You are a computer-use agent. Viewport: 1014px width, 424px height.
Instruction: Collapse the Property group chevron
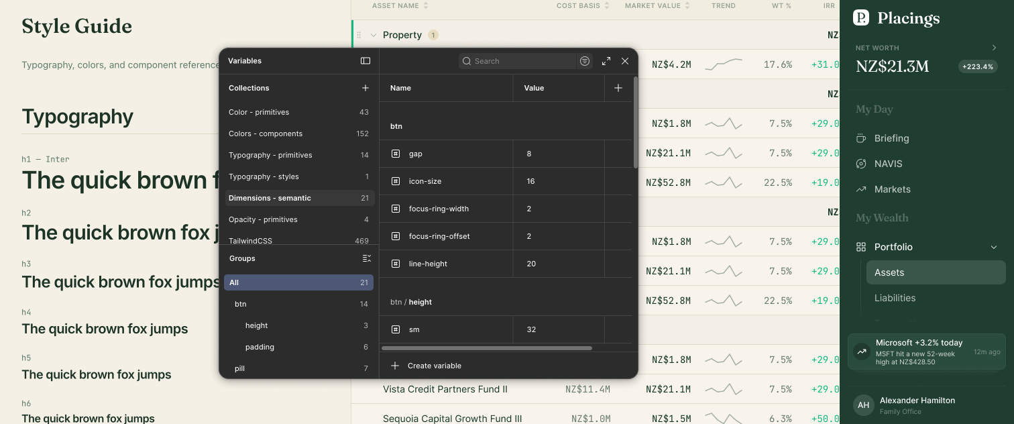tap(374, 35)
